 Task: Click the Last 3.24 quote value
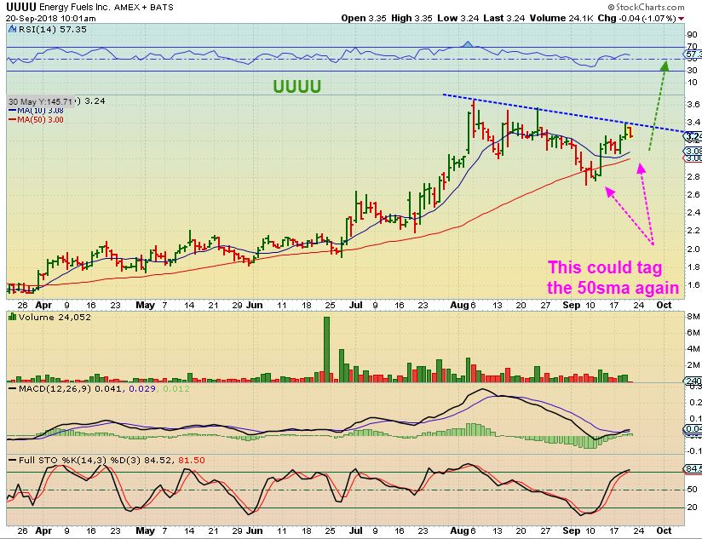click(x=504, y=19)
